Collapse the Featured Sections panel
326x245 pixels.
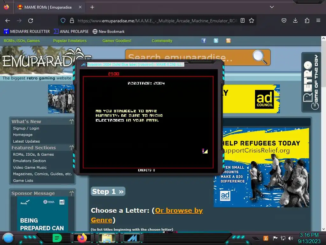(x=71, y=148)
